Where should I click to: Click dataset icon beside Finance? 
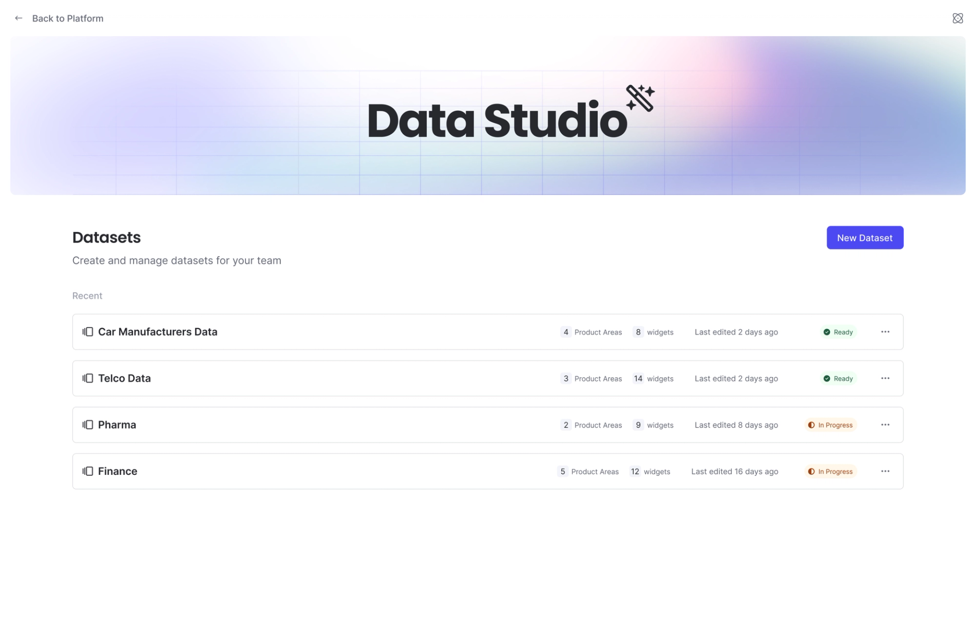click(87, 471)
